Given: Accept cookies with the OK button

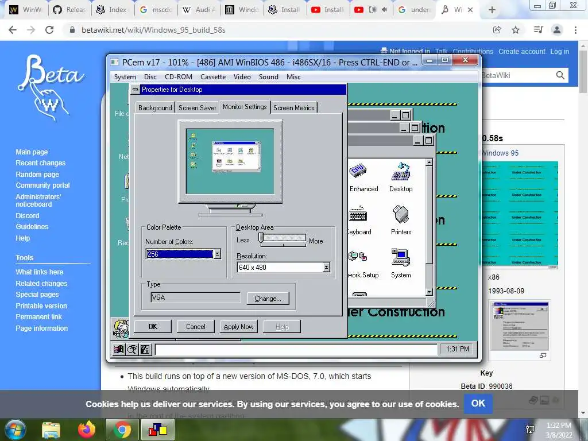Looking at the screenshot, I should coord(478,404).
